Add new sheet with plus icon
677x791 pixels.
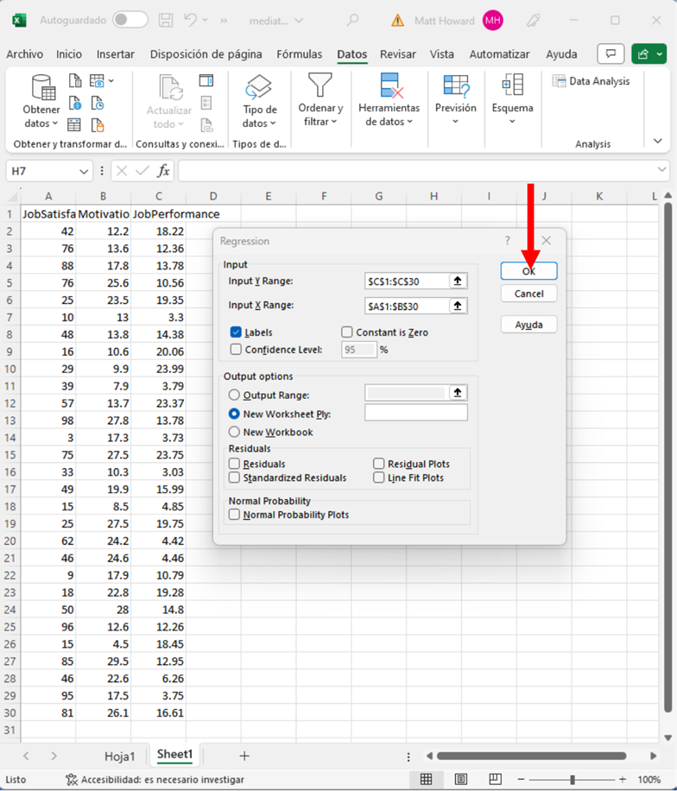tap(244, 756)
